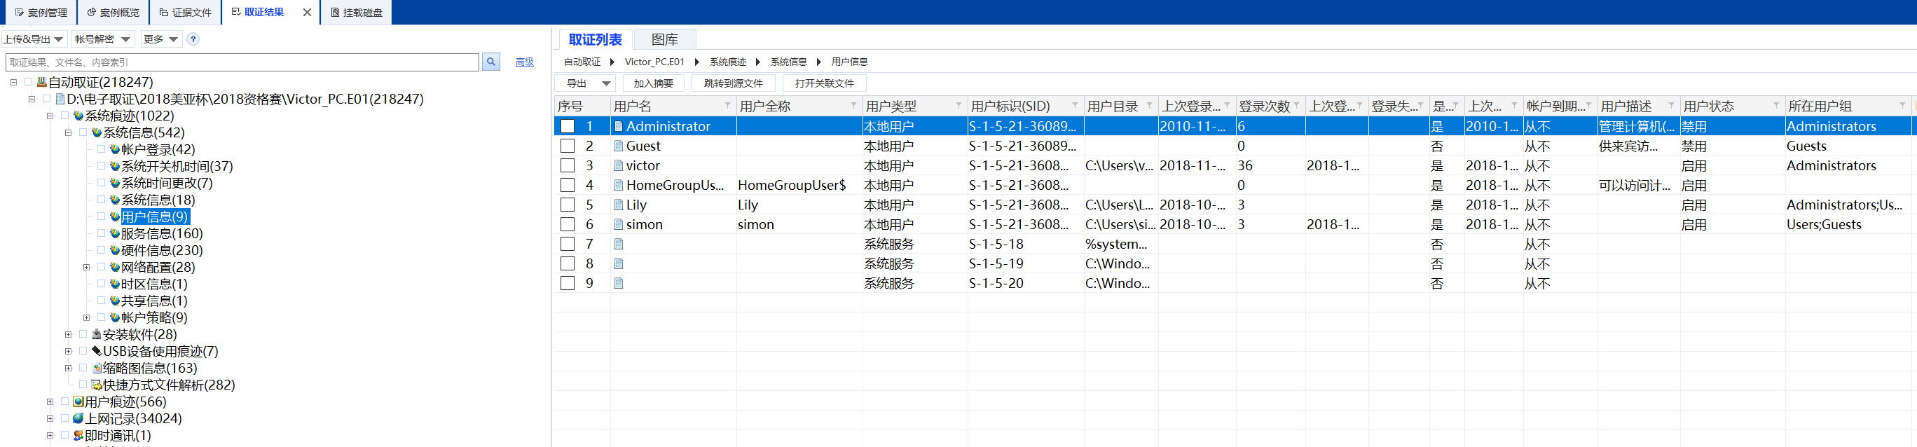Select the simon row checkbox

point(567,225)
